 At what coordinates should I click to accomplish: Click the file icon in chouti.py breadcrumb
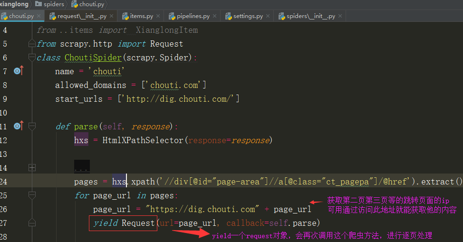[x=75, y=4]
